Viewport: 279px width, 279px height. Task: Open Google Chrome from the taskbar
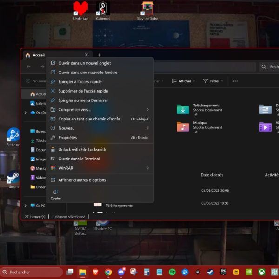pyautogui.click(x=108, y=272)
